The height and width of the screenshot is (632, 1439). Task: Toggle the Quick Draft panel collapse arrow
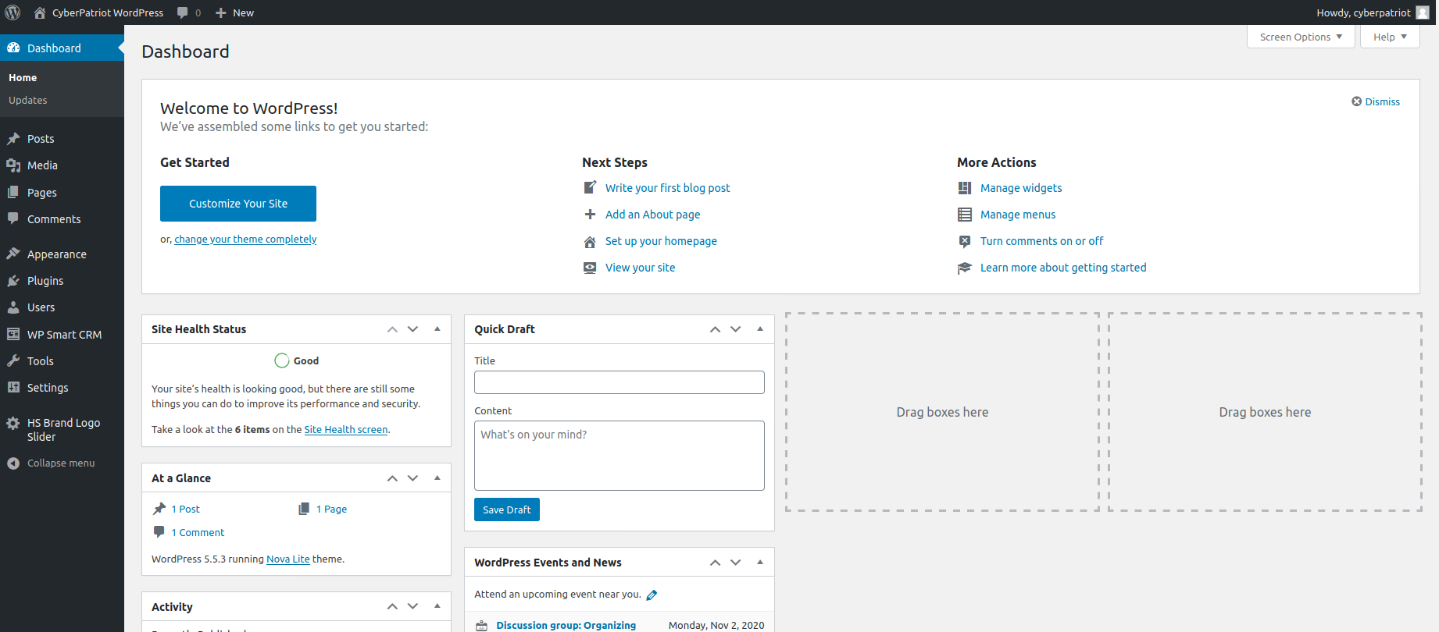click(760, 329)
